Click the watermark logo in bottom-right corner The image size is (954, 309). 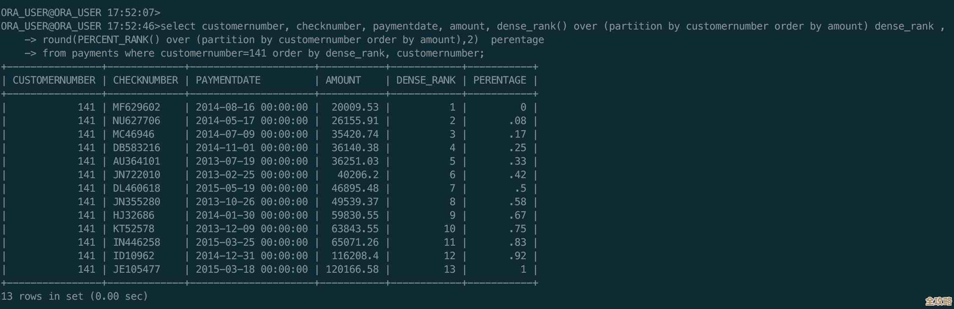(x=938, y=301)
